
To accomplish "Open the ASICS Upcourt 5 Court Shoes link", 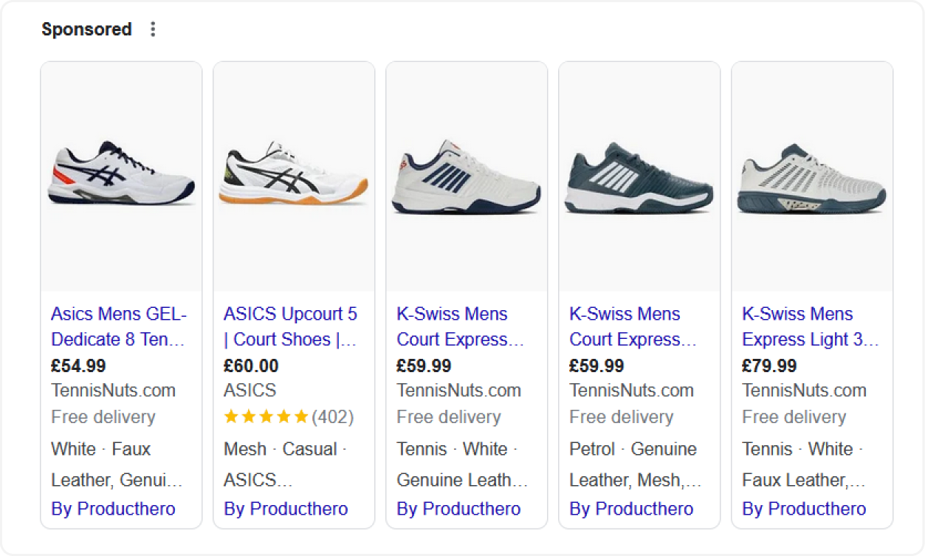I will pos(291,326).
